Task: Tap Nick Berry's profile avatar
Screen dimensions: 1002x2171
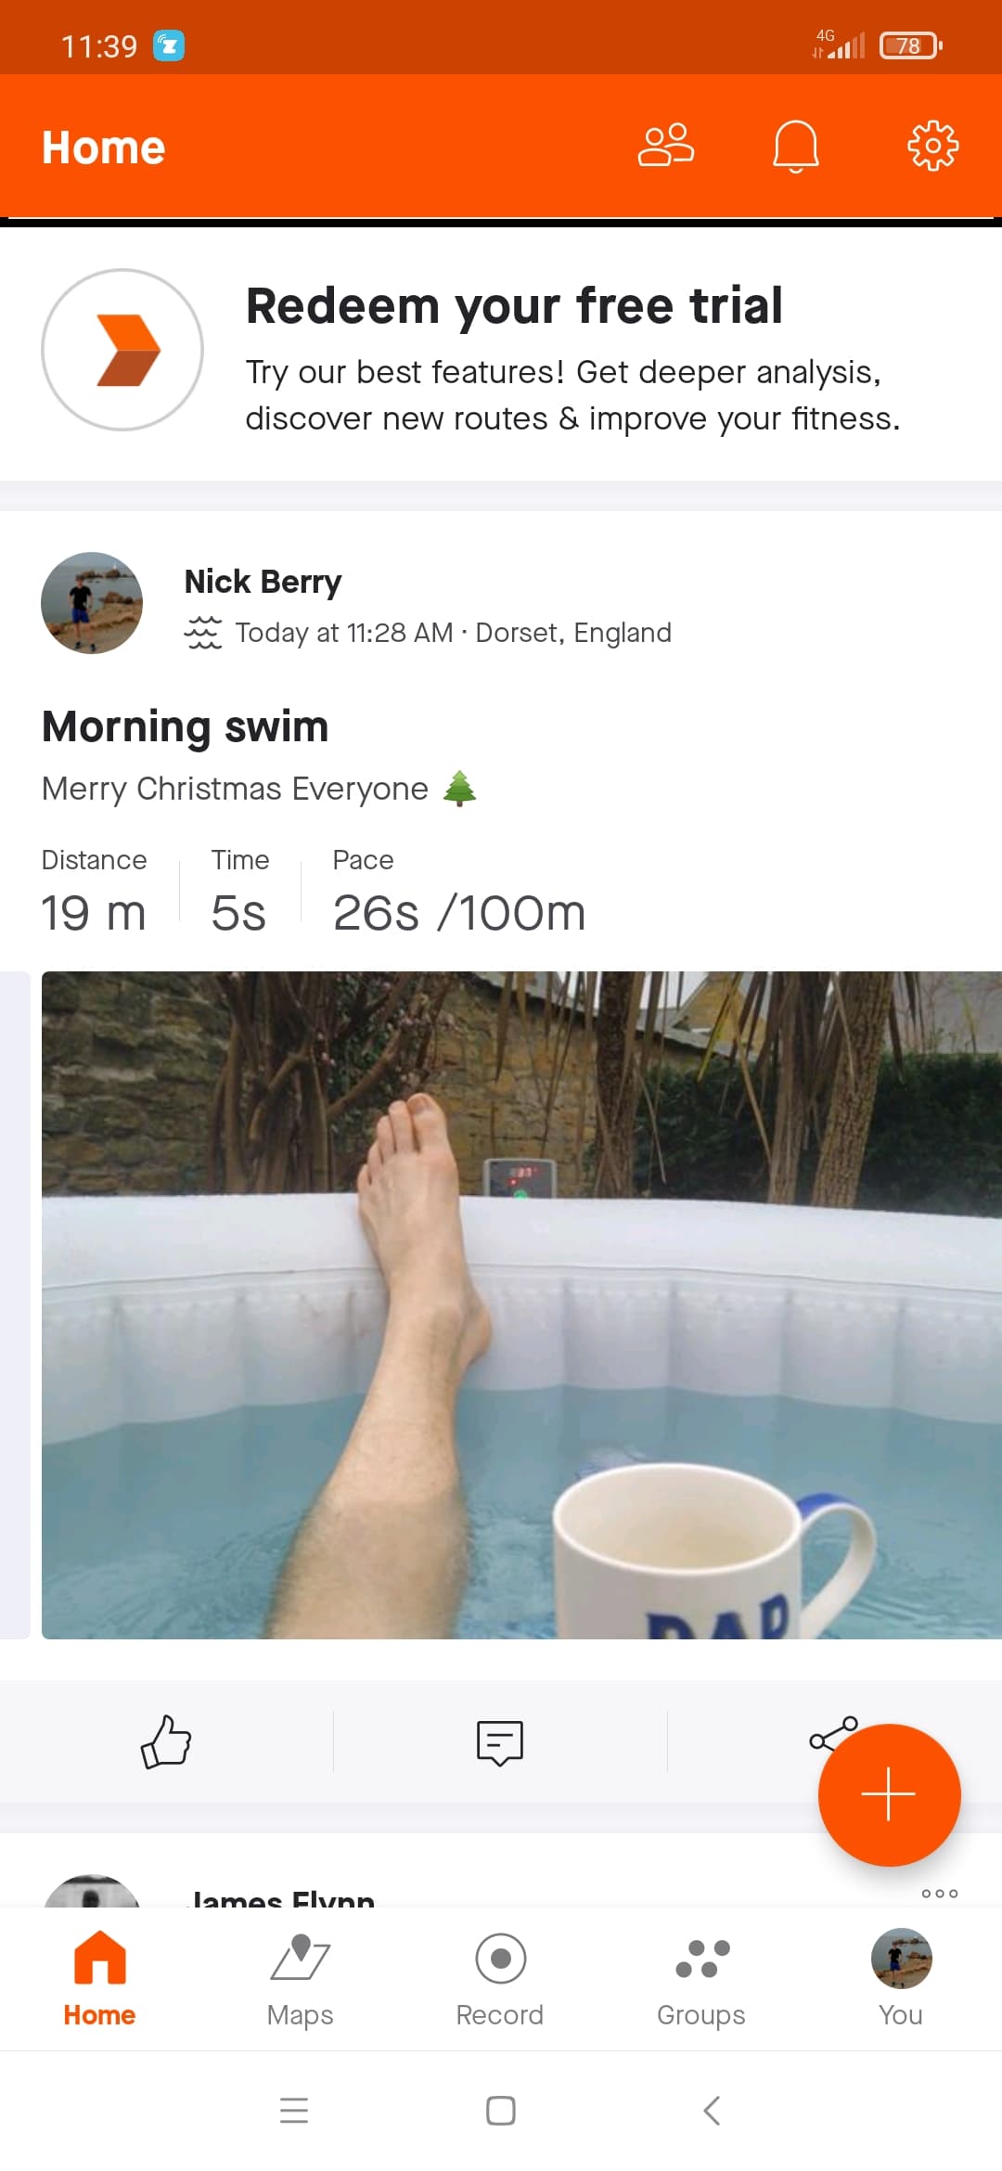Action: (92, 603)
